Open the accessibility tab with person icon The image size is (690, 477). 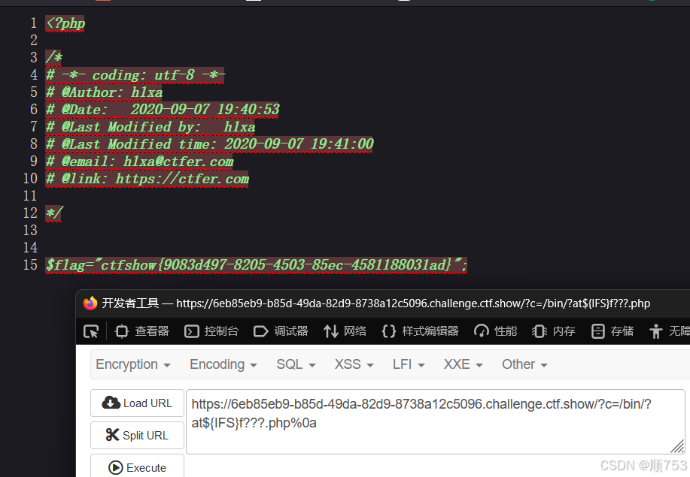click(669, 331)
